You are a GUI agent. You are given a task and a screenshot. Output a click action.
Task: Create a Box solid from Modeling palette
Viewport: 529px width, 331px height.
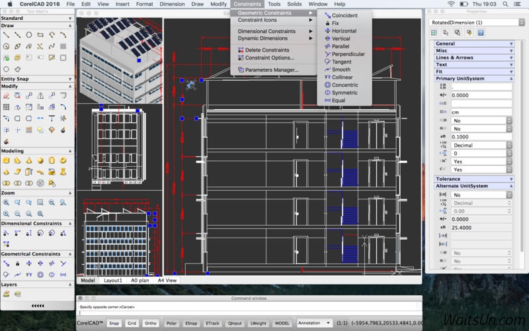point(6,160)
